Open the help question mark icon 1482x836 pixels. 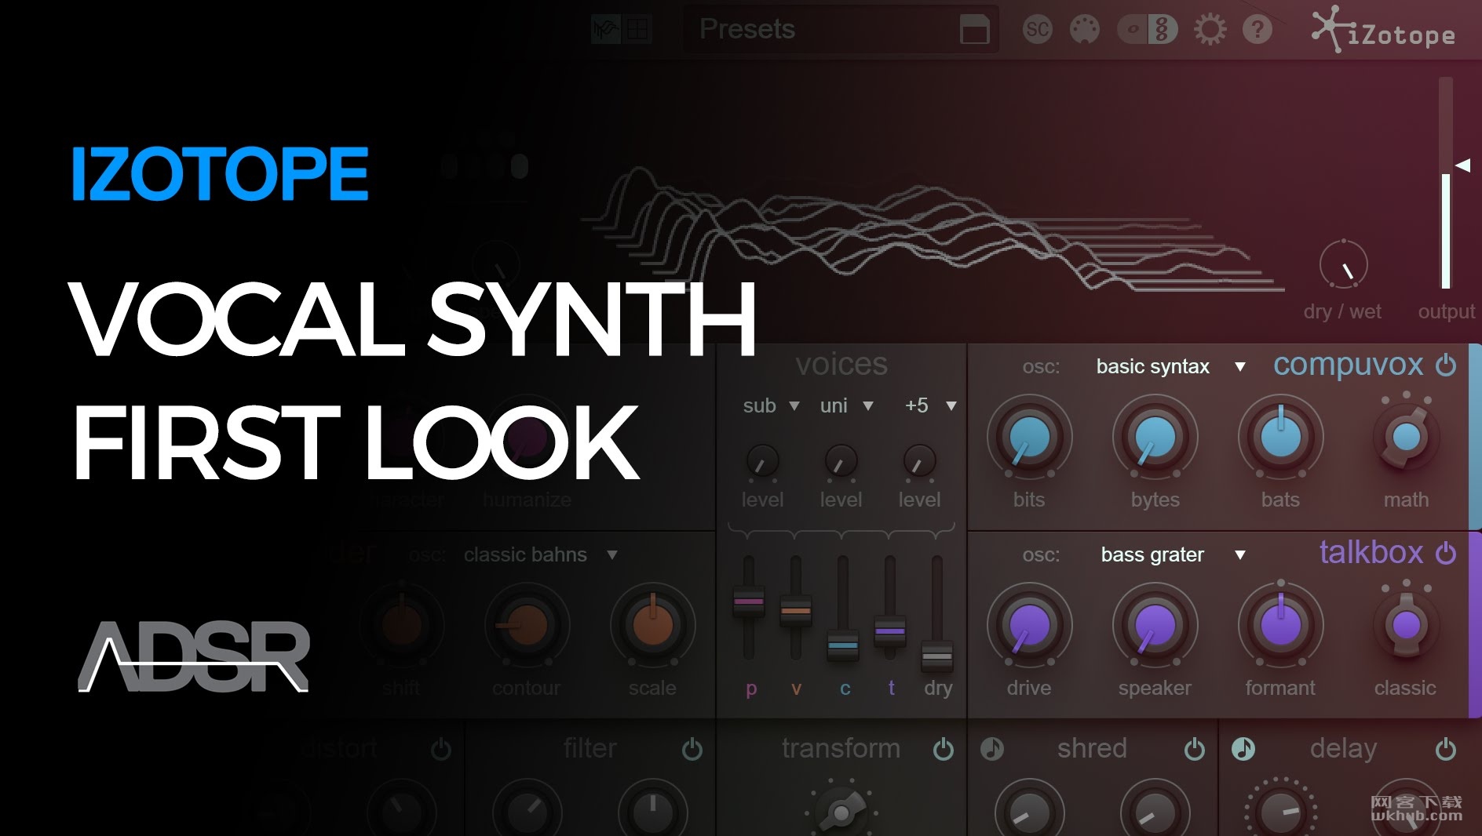(1258, 30)
